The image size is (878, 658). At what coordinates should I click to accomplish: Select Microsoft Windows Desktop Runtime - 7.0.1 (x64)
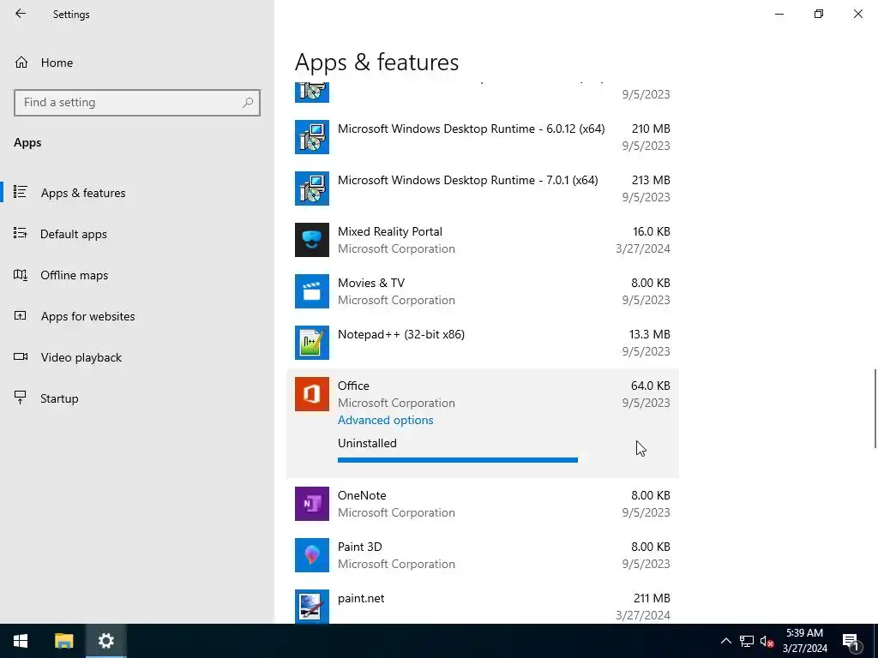point(483,188)
